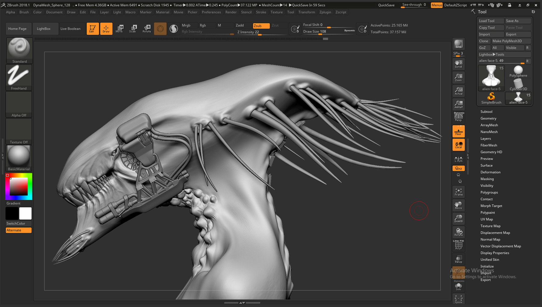Click the Frame icon to fit mesh
This screenshot has height=307, width=542.
click(458, 192)
